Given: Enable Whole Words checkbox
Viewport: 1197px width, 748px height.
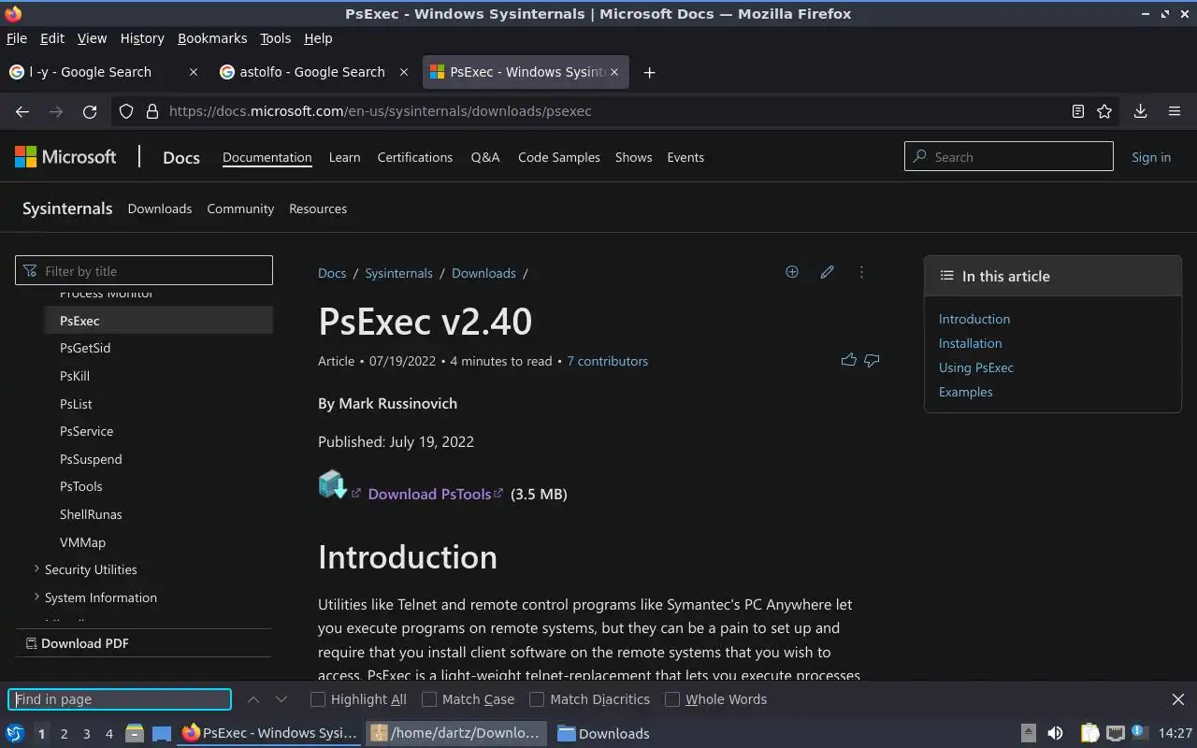Looking at the screenshot, I should tap(672, 699).
